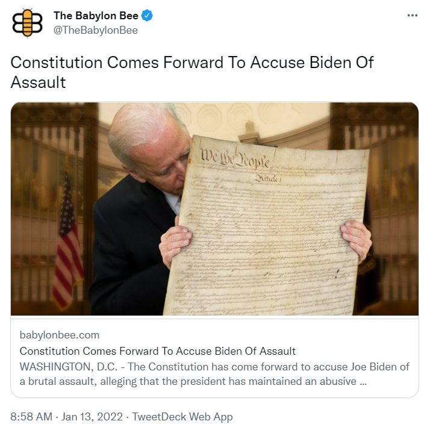
Task: Open the @TheBabylonBee handle link
Action: (96, 30)
